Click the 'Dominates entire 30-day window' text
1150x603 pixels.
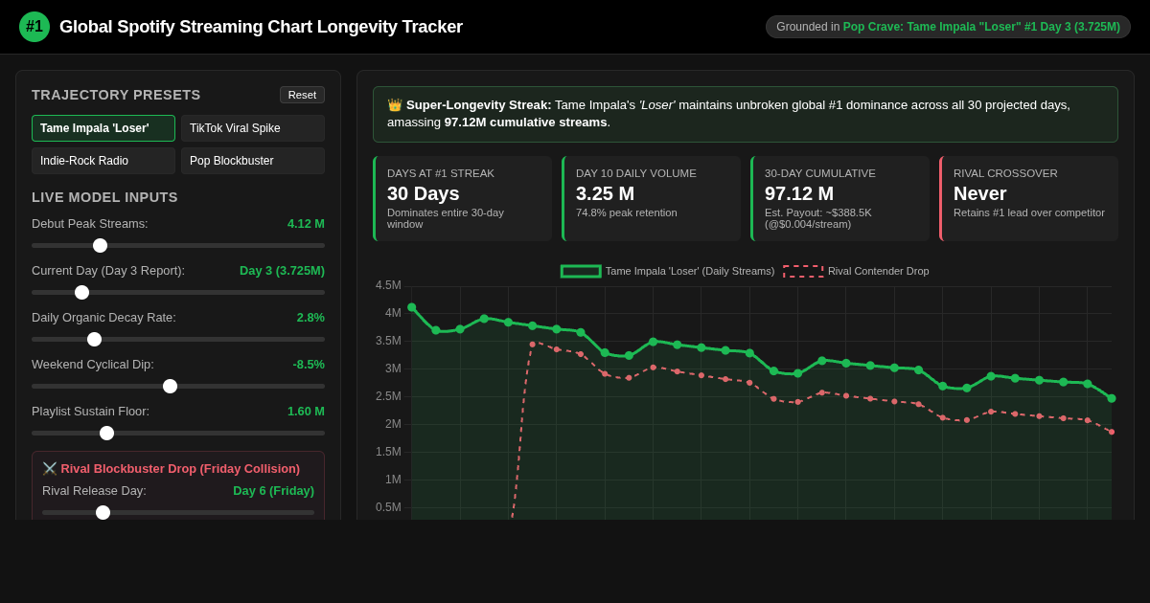coord(446,218)
